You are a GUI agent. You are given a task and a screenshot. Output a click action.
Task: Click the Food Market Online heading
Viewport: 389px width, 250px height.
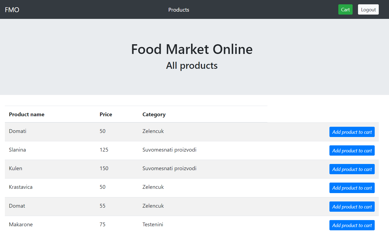click(x=192, y=49)
